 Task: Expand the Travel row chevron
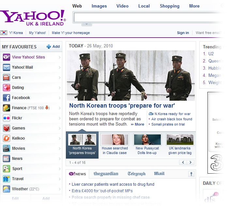point(60,179)
